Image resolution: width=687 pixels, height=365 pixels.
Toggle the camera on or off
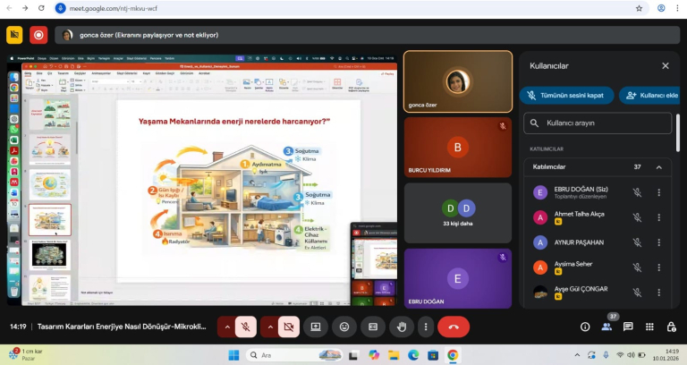pyautogui.click(x=289, y=327)
